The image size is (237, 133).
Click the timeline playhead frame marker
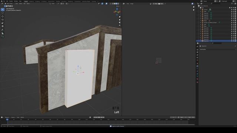point(7,119)
